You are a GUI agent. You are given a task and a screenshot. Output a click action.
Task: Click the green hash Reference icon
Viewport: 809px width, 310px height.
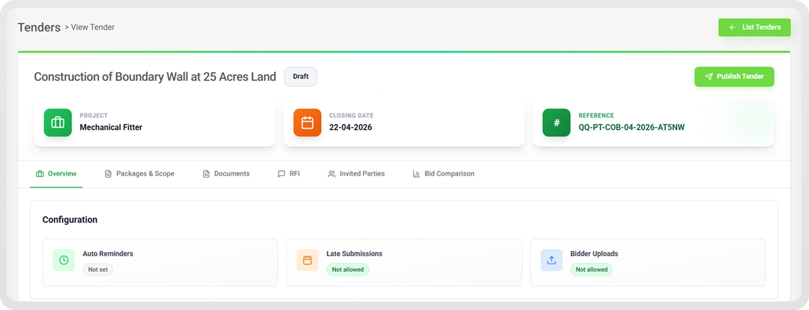[557, 123]
